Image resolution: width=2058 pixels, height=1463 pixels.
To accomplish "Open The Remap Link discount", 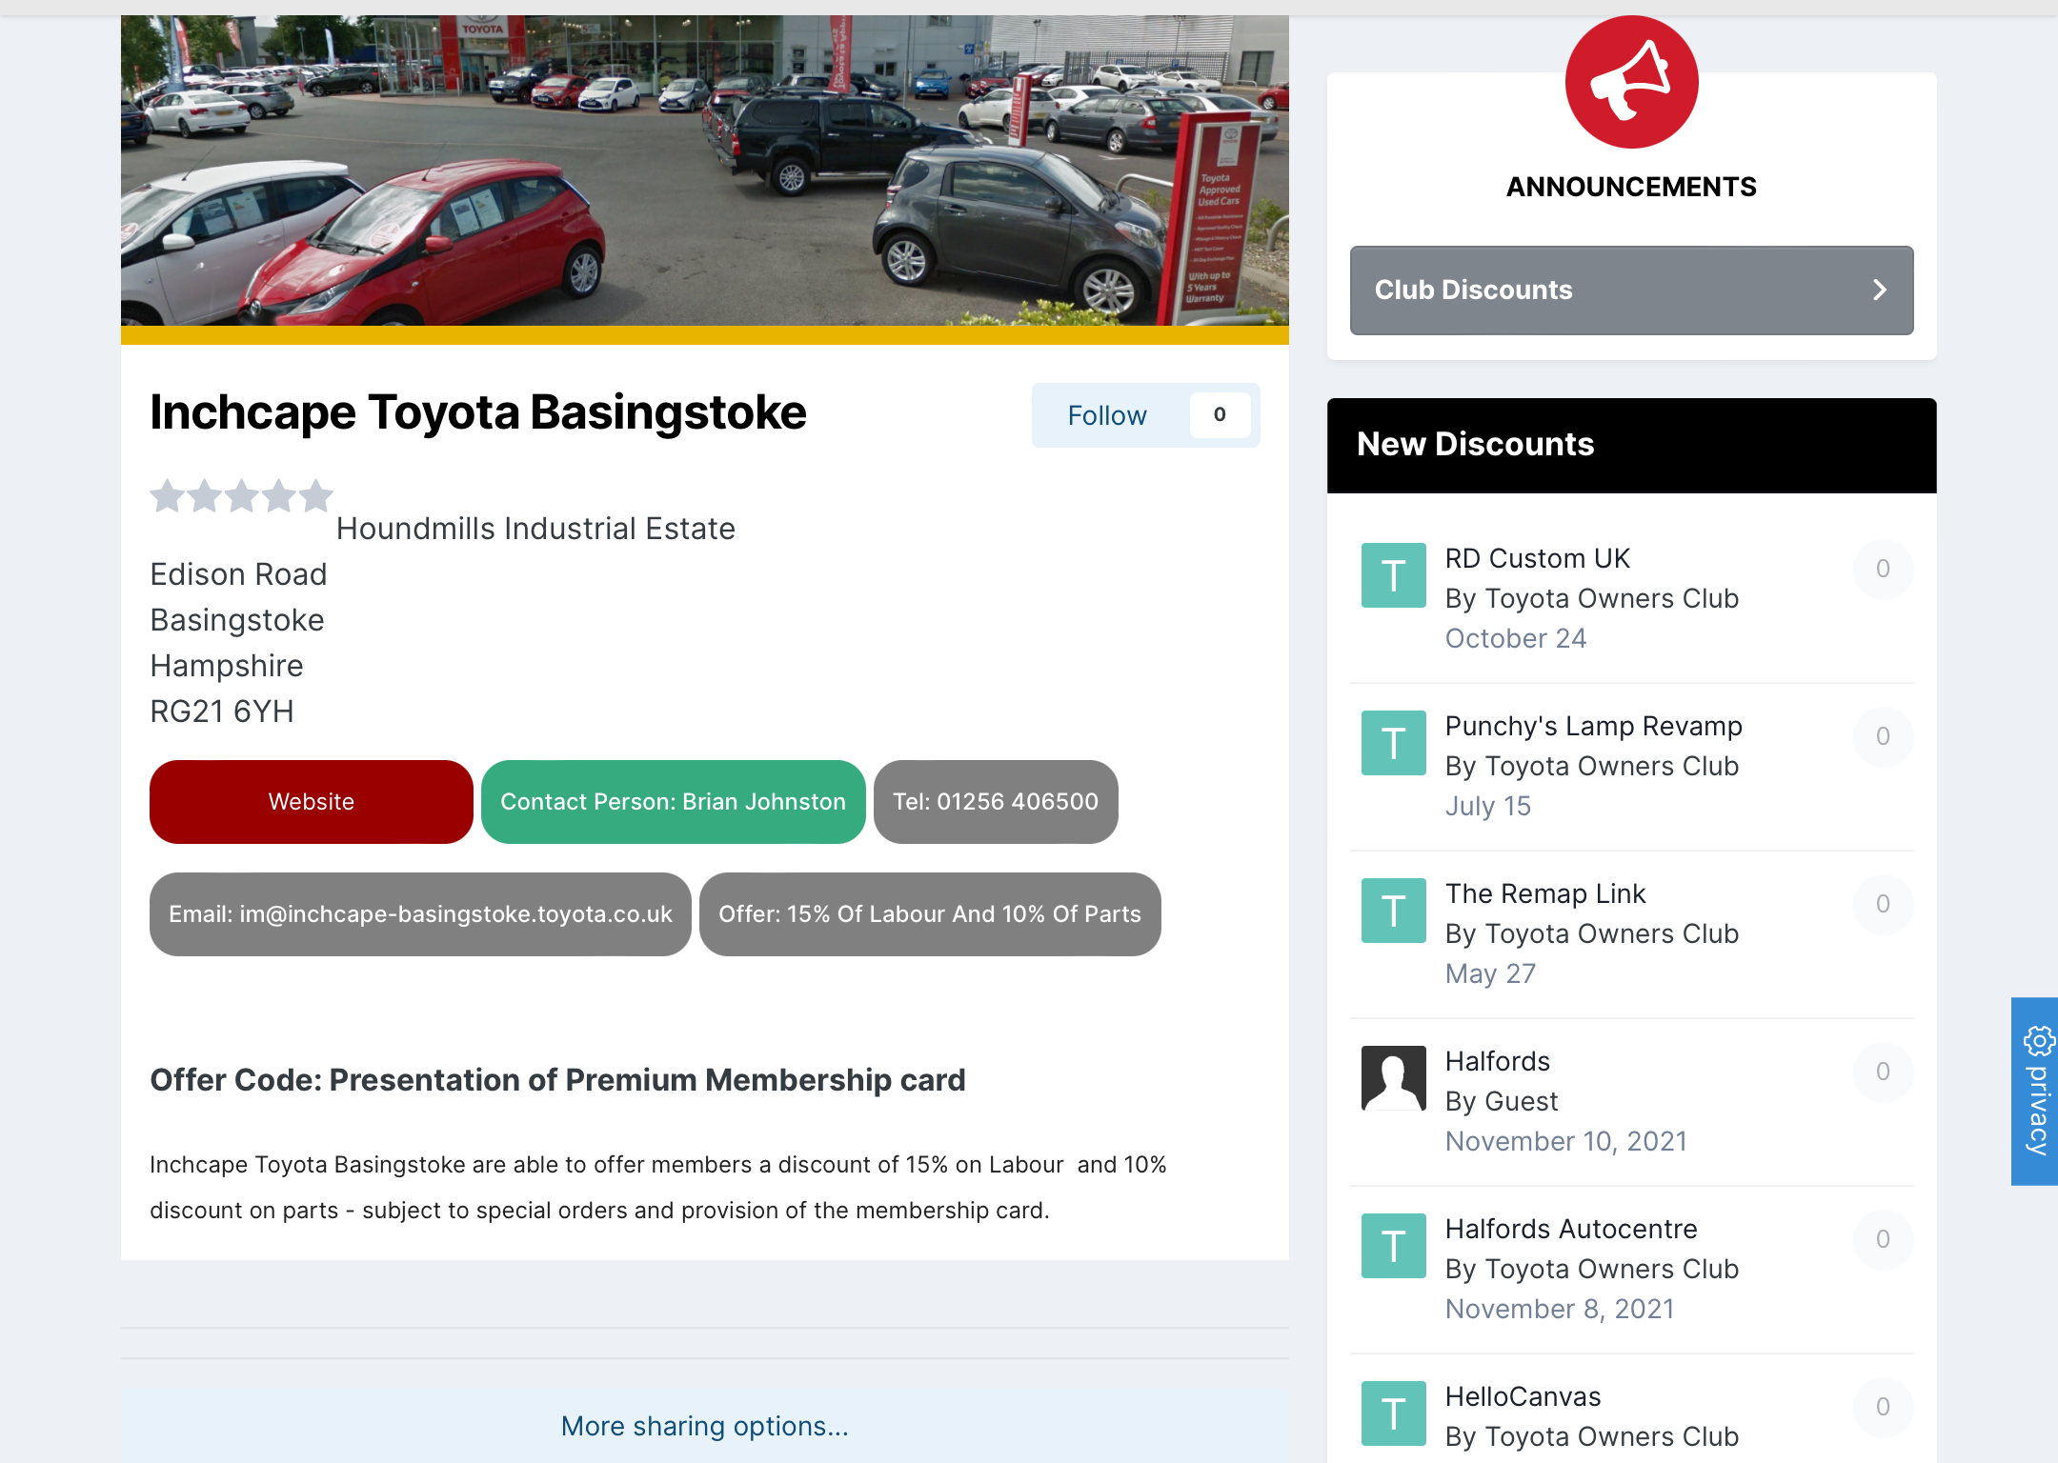I will tap(1545, 893).
